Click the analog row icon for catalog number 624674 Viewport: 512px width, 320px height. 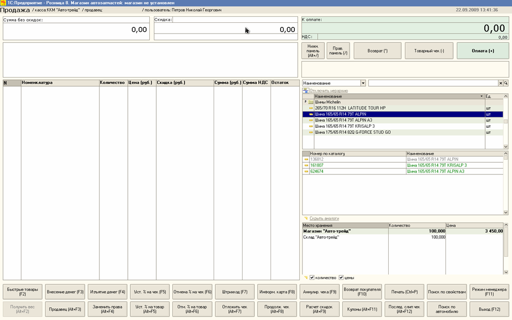(x=306, y=171)
